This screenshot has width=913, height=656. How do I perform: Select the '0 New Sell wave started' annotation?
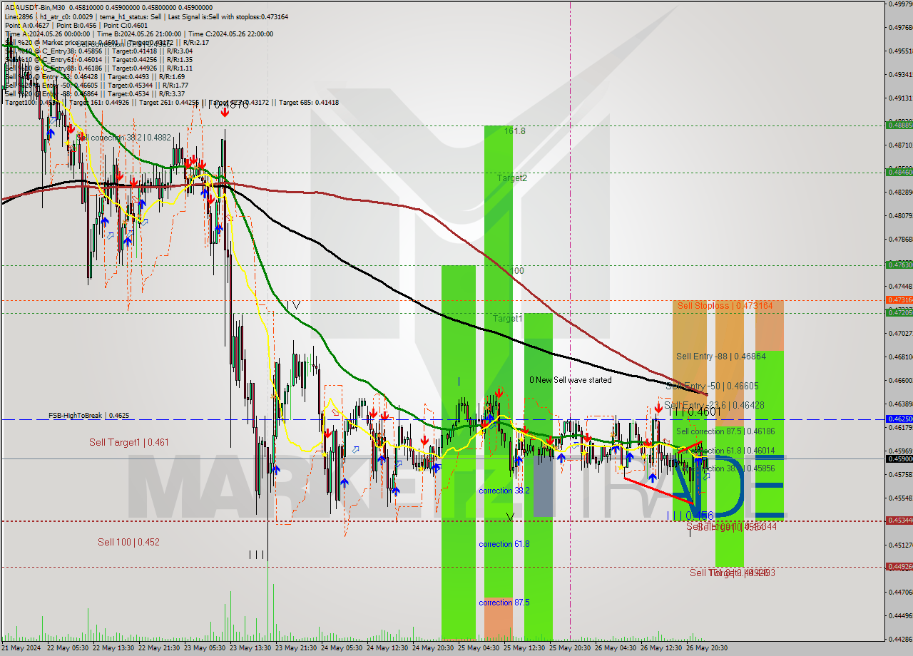point(571,380)
